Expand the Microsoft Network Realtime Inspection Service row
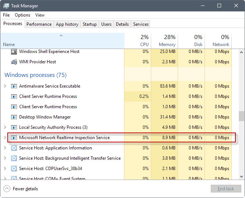Screen dimensions: 245x198 tap(5, 138)
